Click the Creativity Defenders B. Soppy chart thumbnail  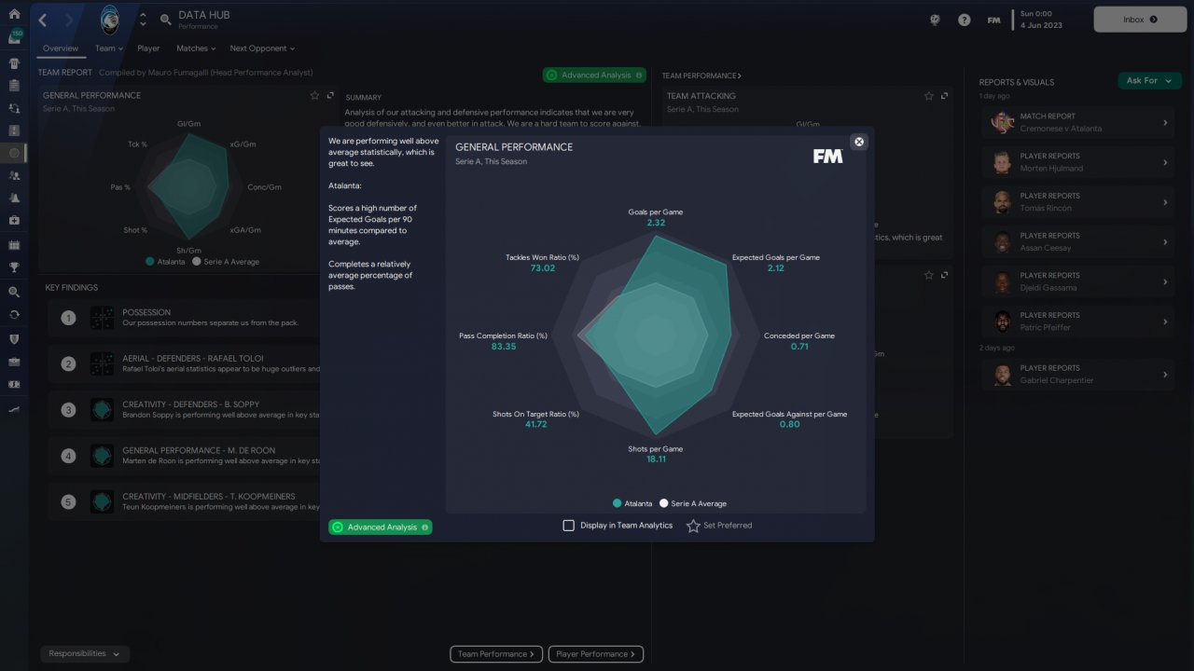102,410
